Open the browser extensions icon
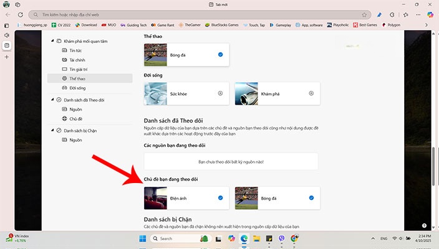Image resolution: width=439 pixels, height=249 pixels. [392, 14]
